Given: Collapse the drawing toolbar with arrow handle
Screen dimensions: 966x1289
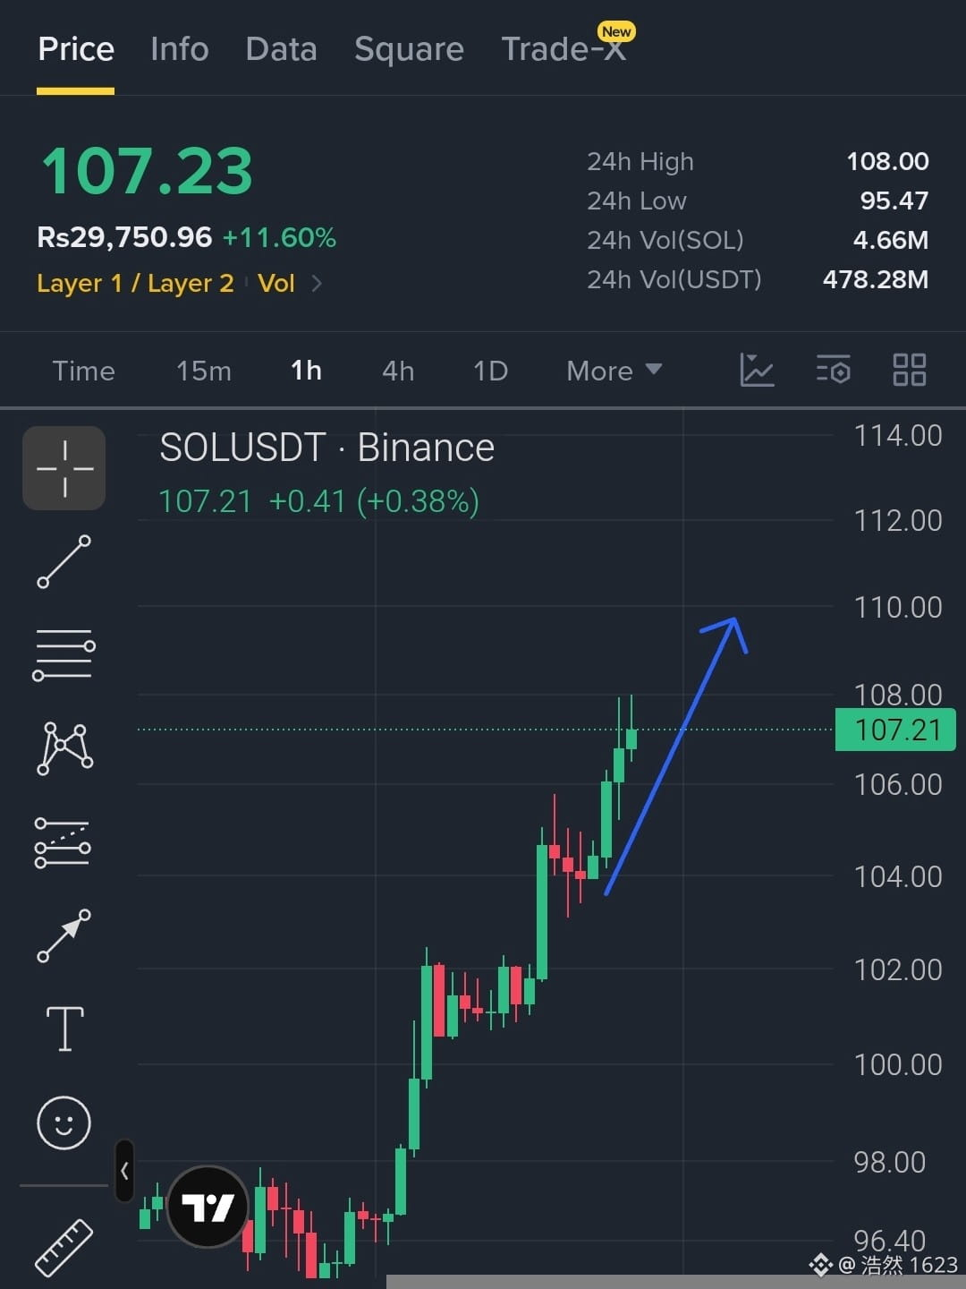Looking at the screenshot, I should [x=125, y=1170].
